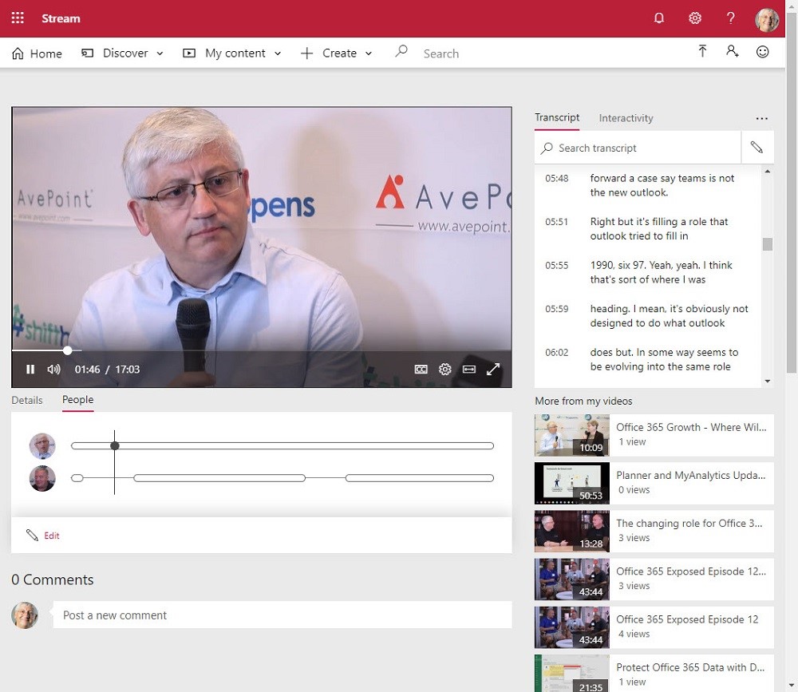Screen dimensions: 798x692
Task: Open the smiley feedback icon
Action: tap(763, 52)
